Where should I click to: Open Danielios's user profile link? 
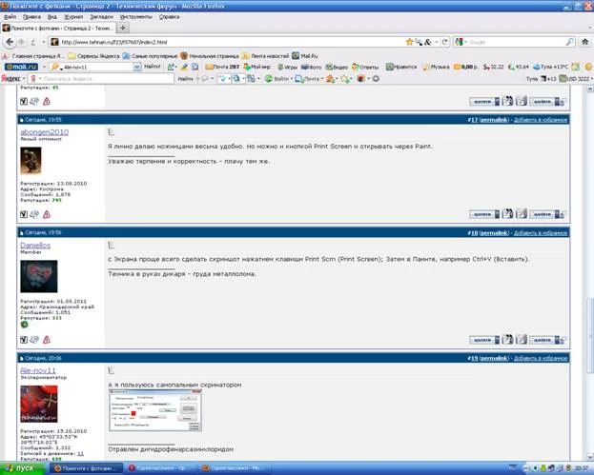point(35,245)
